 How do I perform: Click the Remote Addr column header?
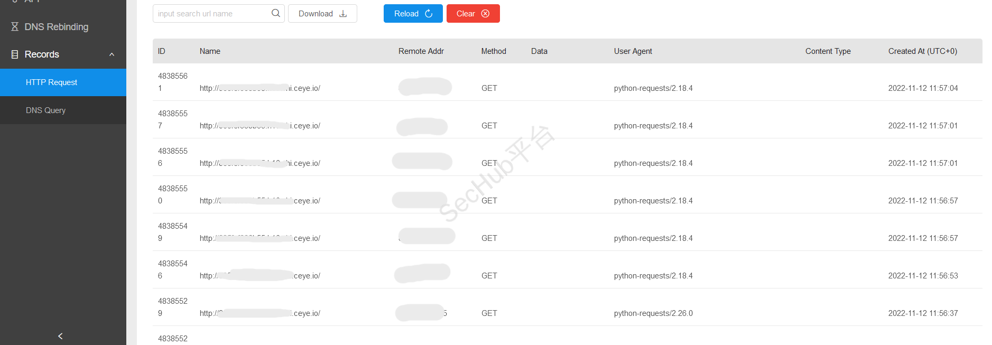pos(421,51)
